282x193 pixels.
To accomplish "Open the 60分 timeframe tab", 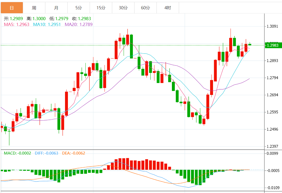I will coord(146,8).
